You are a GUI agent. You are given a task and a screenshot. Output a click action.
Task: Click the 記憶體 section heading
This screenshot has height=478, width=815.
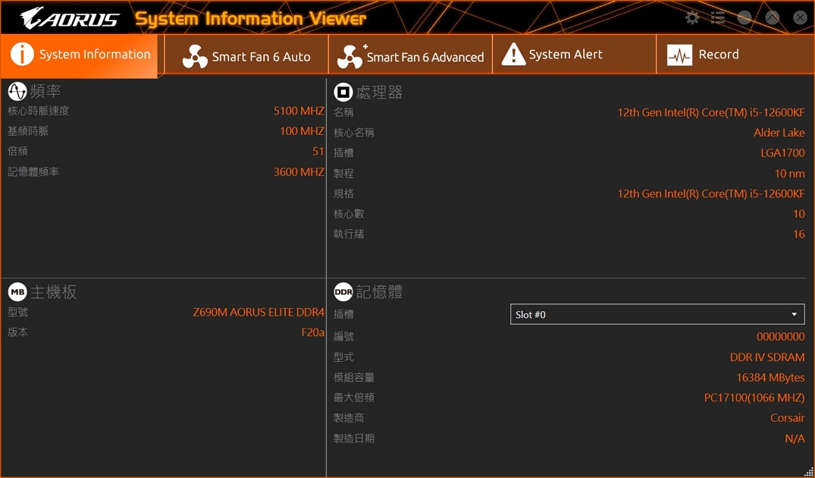[379, 292]
